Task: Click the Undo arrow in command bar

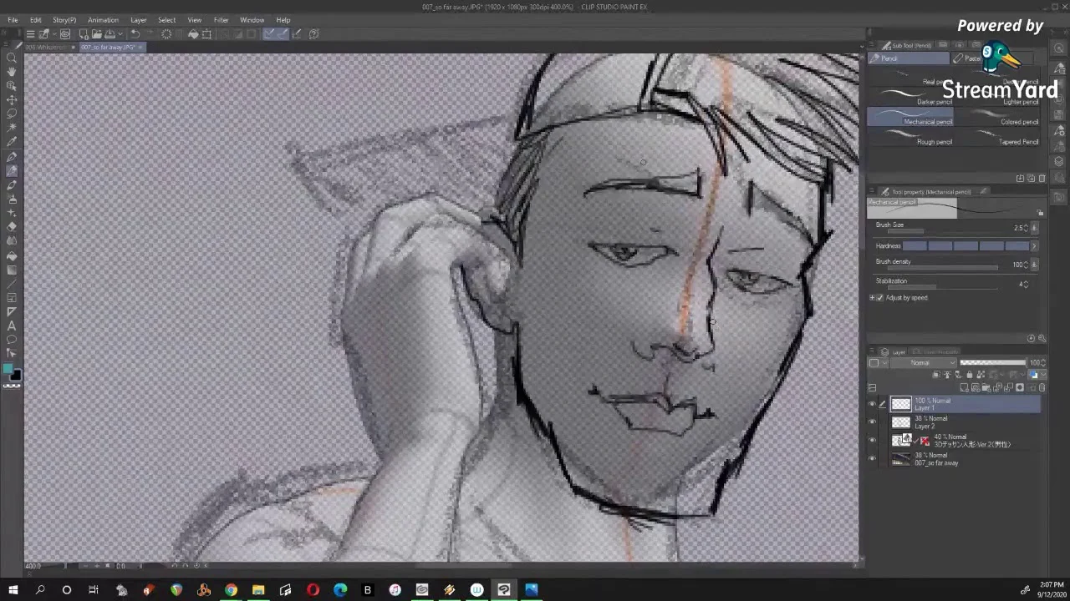Action: (135, 34)
